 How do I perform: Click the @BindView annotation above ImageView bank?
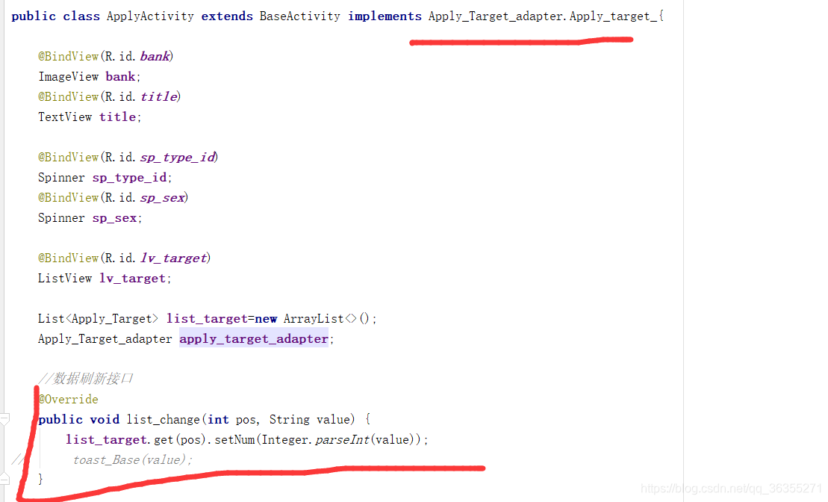(x=68, y=57)
